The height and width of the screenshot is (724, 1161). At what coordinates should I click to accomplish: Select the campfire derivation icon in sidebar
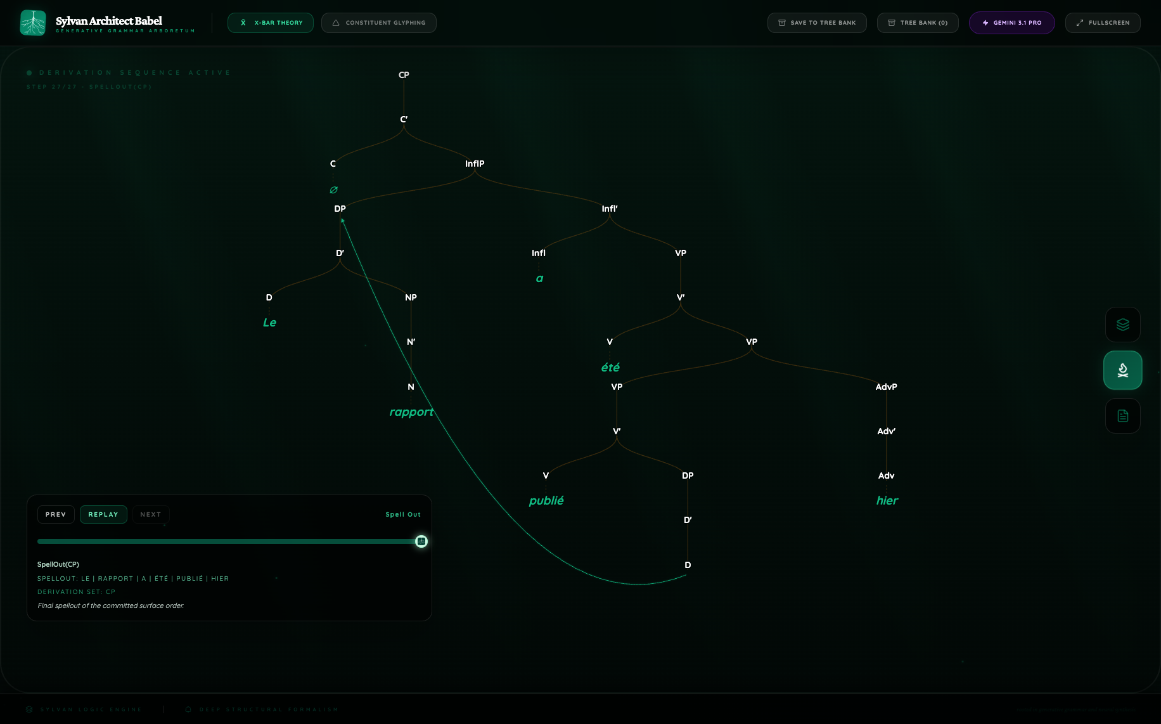click(x=1122, y=370)
